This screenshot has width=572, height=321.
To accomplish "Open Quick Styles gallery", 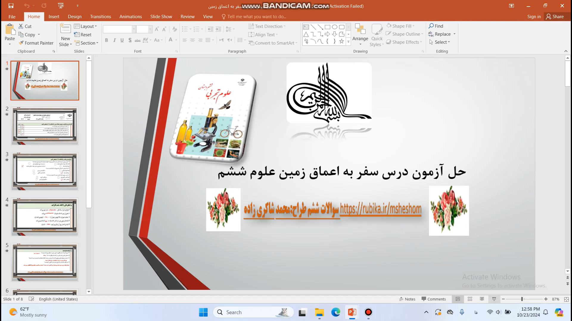I will coord(377,35).
